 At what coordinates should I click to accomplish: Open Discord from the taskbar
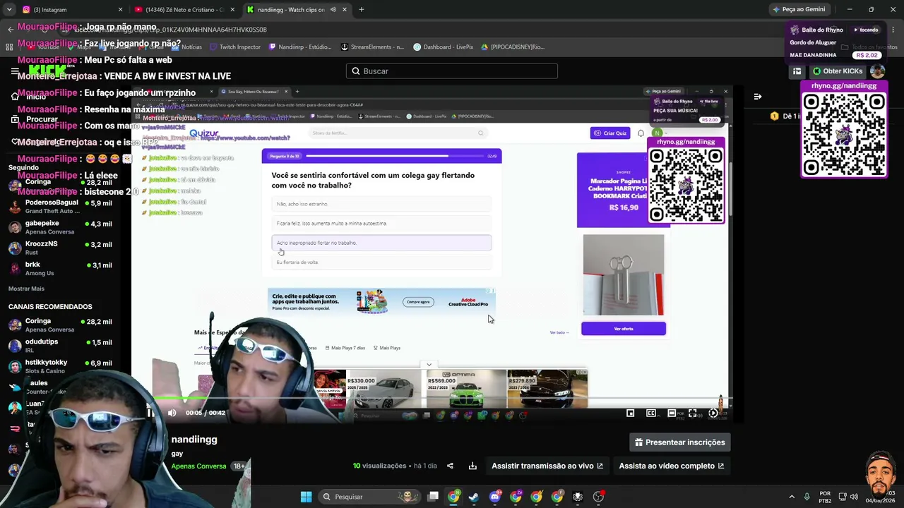[x=495, y=497]
